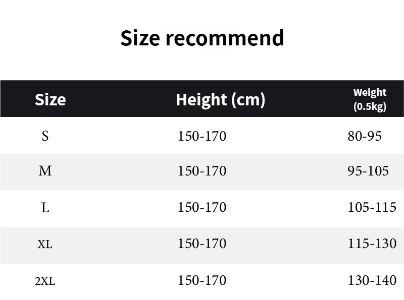The image size is (404, 300).
Task: Click the 'Size' column header
Action: [50, 99]
